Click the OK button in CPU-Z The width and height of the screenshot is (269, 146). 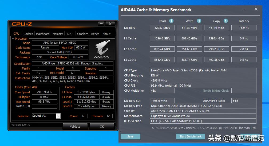[x=102, y=127]
